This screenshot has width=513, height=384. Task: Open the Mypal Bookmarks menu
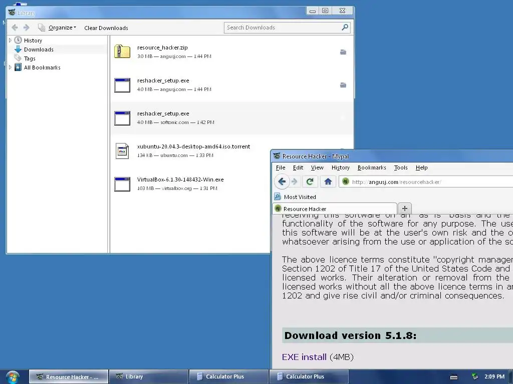(x=372, y=167)
